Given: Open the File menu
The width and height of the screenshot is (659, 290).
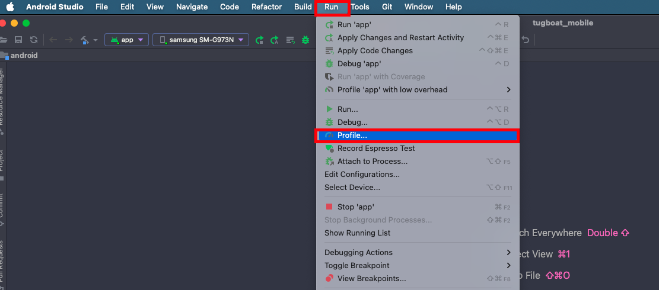Looking at the screenshot, I should pos(101,7).
